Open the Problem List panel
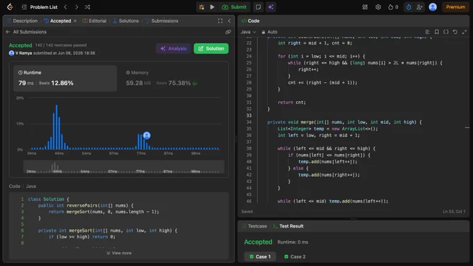 click(40, 7)
